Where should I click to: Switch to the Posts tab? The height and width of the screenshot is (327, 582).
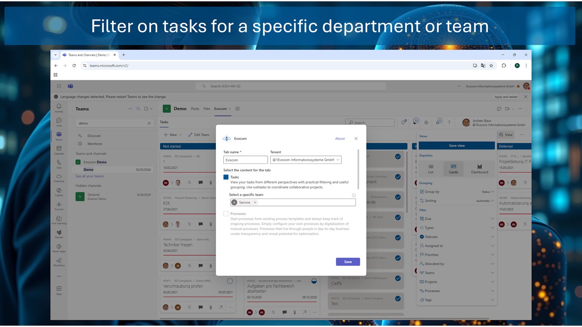tap(195, 109)
